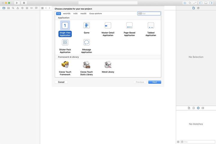
Task: Choose the Sticker Pack Application template
Action: click(x=65, y=46)
